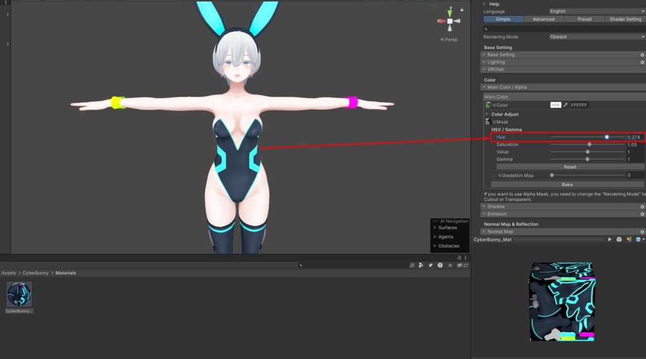Search by import log type icon

point(440,265)
